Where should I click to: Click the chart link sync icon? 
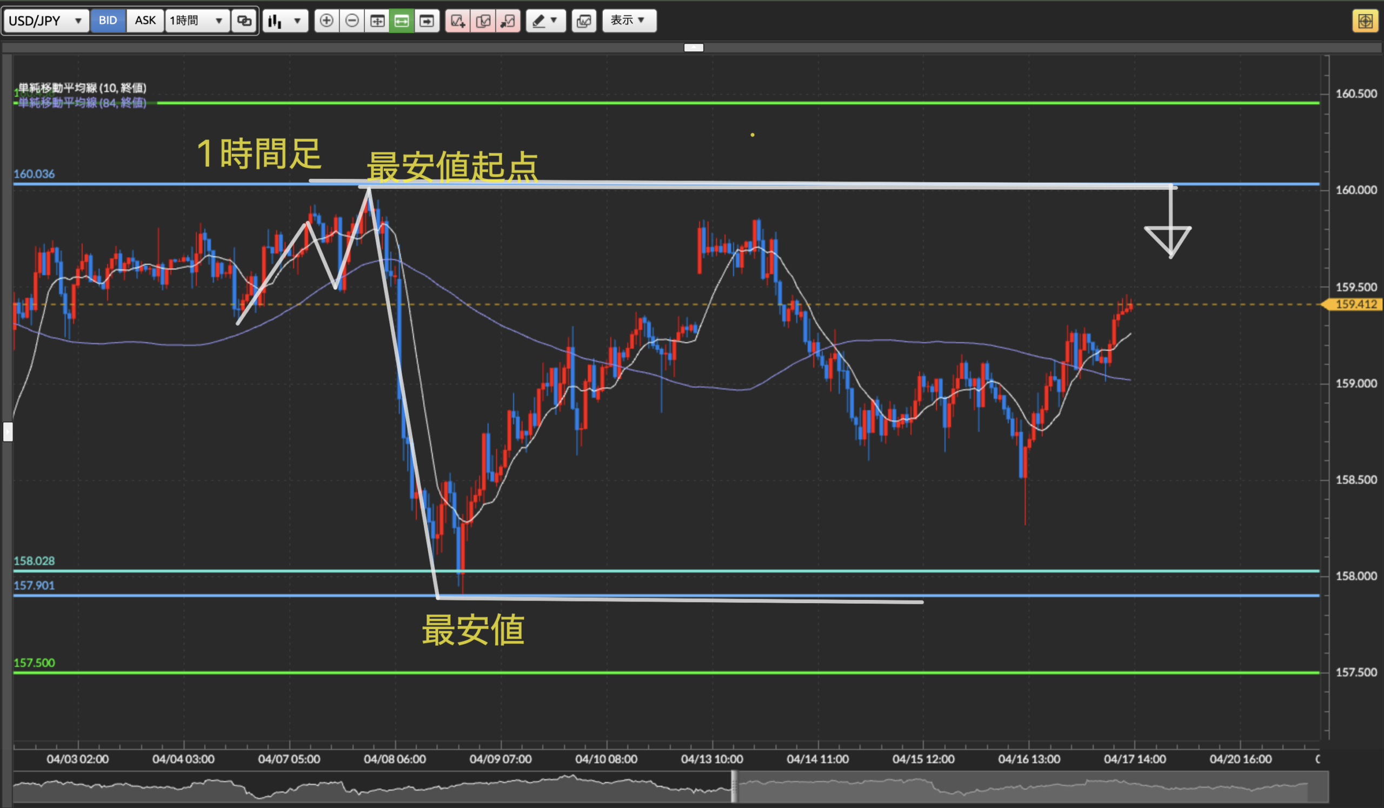[x=244, y=21]
